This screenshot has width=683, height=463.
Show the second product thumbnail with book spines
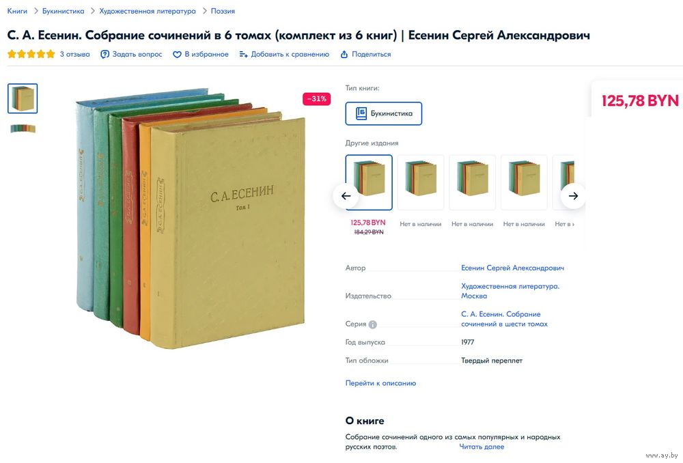click(x=23, y=128)
